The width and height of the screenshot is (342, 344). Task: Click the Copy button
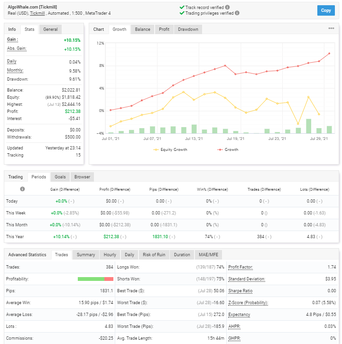pos(326,10)
